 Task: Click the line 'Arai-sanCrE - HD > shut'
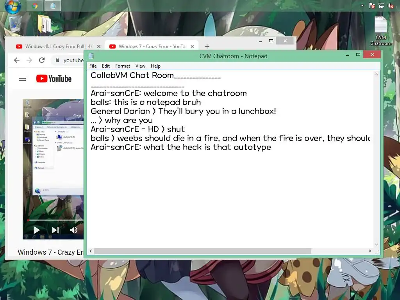click(138, 129)
